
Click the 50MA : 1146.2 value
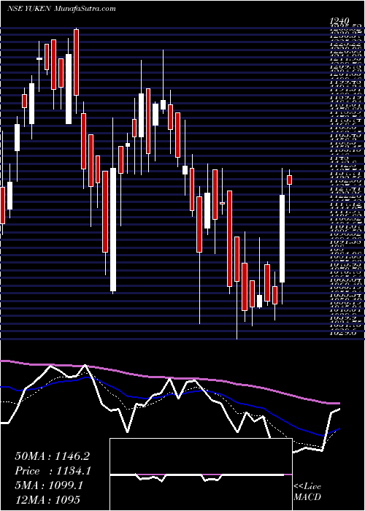pos(52,456)
